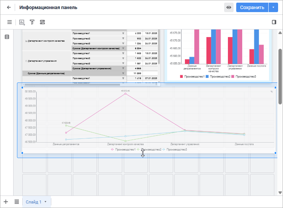The height and width of the screenshot is (208, 283).
Task: Click the insert chart icon
Action: (22, 22)
